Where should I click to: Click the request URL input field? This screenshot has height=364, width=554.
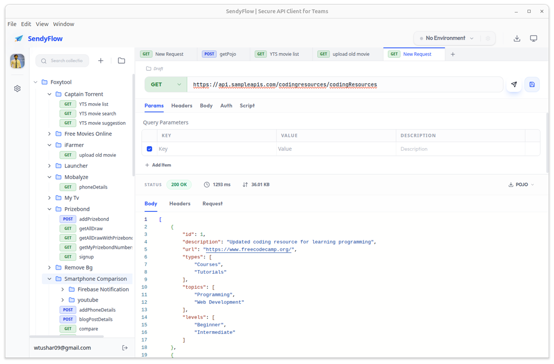pos(345,85)
